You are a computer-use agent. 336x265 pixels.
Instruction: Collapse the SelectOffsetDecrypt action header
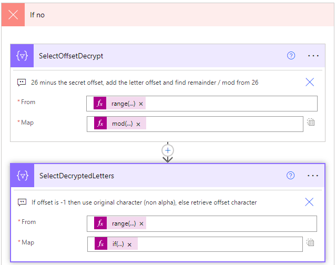point(158,56)
